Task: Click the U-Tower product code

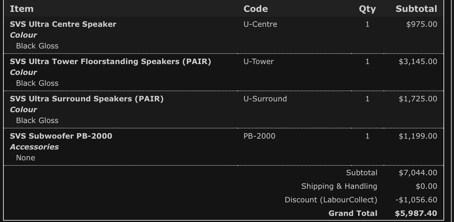Action: pos(259,61)
